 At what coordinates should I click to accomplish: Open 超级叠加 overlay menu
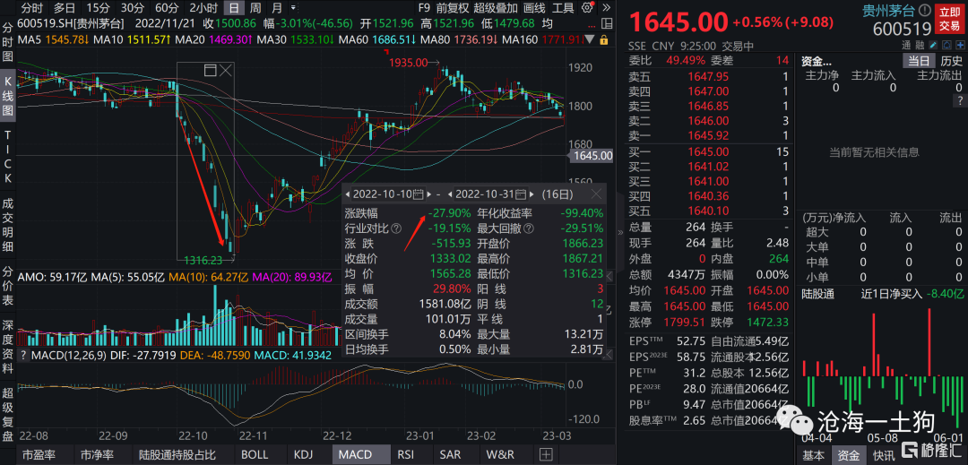[495, 9]
